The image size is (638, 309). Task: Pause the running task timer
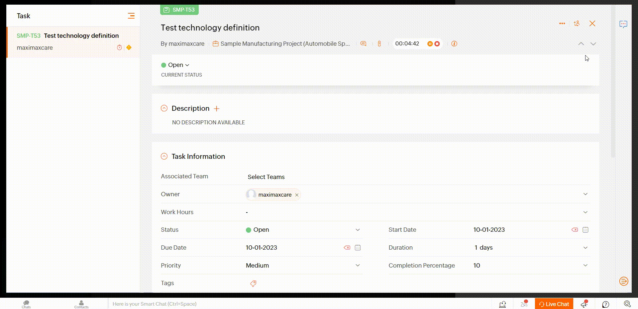430,44
